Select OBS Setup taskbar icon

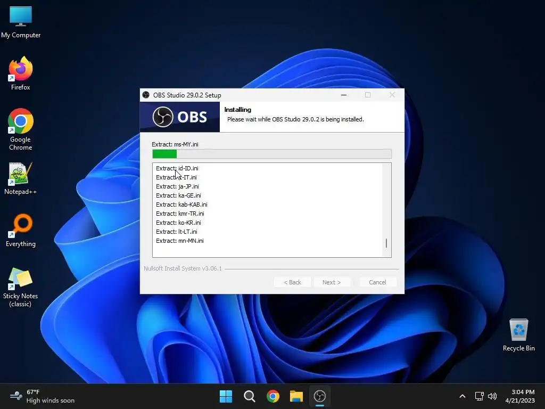pos(320,396)
